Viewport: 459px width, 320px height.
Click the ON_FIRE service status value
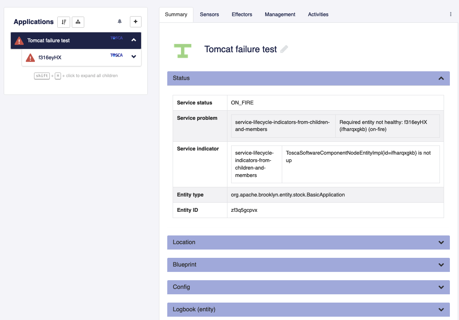pyautogui.click(x=242, y=103)
